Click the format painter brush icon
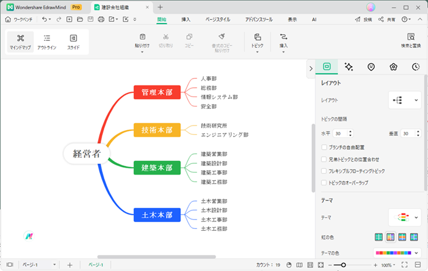 [222, 37]
